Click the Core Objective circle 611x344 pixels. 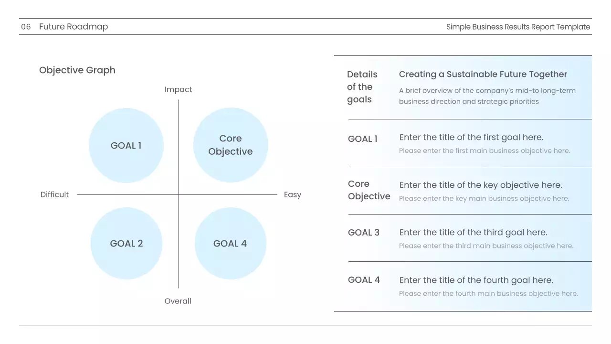pyautogui.click(x=231, y=145)
